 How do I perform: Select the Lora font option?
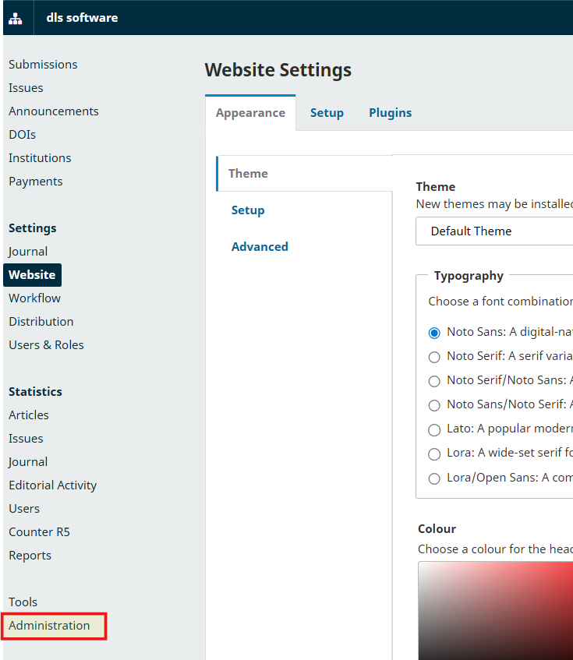click(x=434, y=454)
